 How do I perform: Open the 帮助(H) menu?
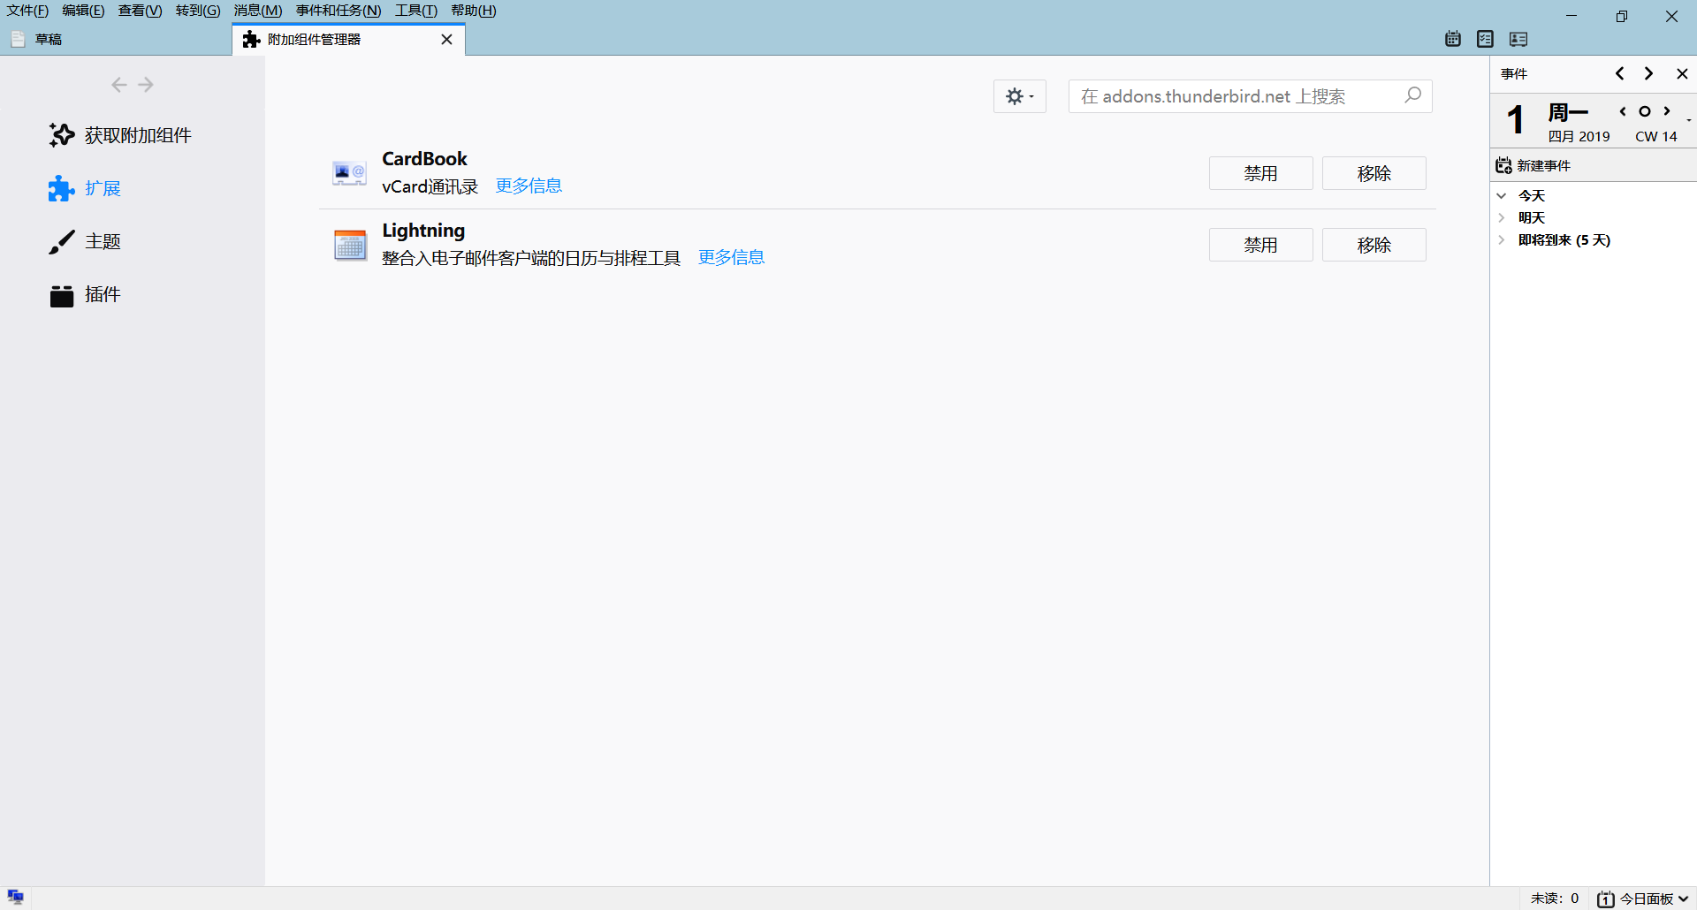click(x=473, y=11)
